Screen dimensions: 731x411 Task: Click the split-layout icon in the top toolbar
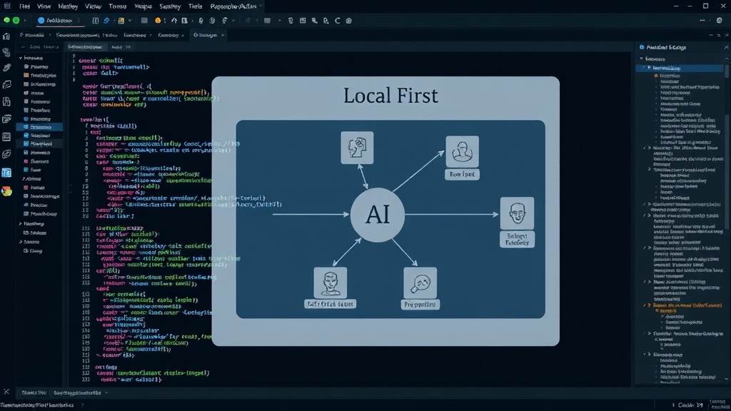coord(95,21)
